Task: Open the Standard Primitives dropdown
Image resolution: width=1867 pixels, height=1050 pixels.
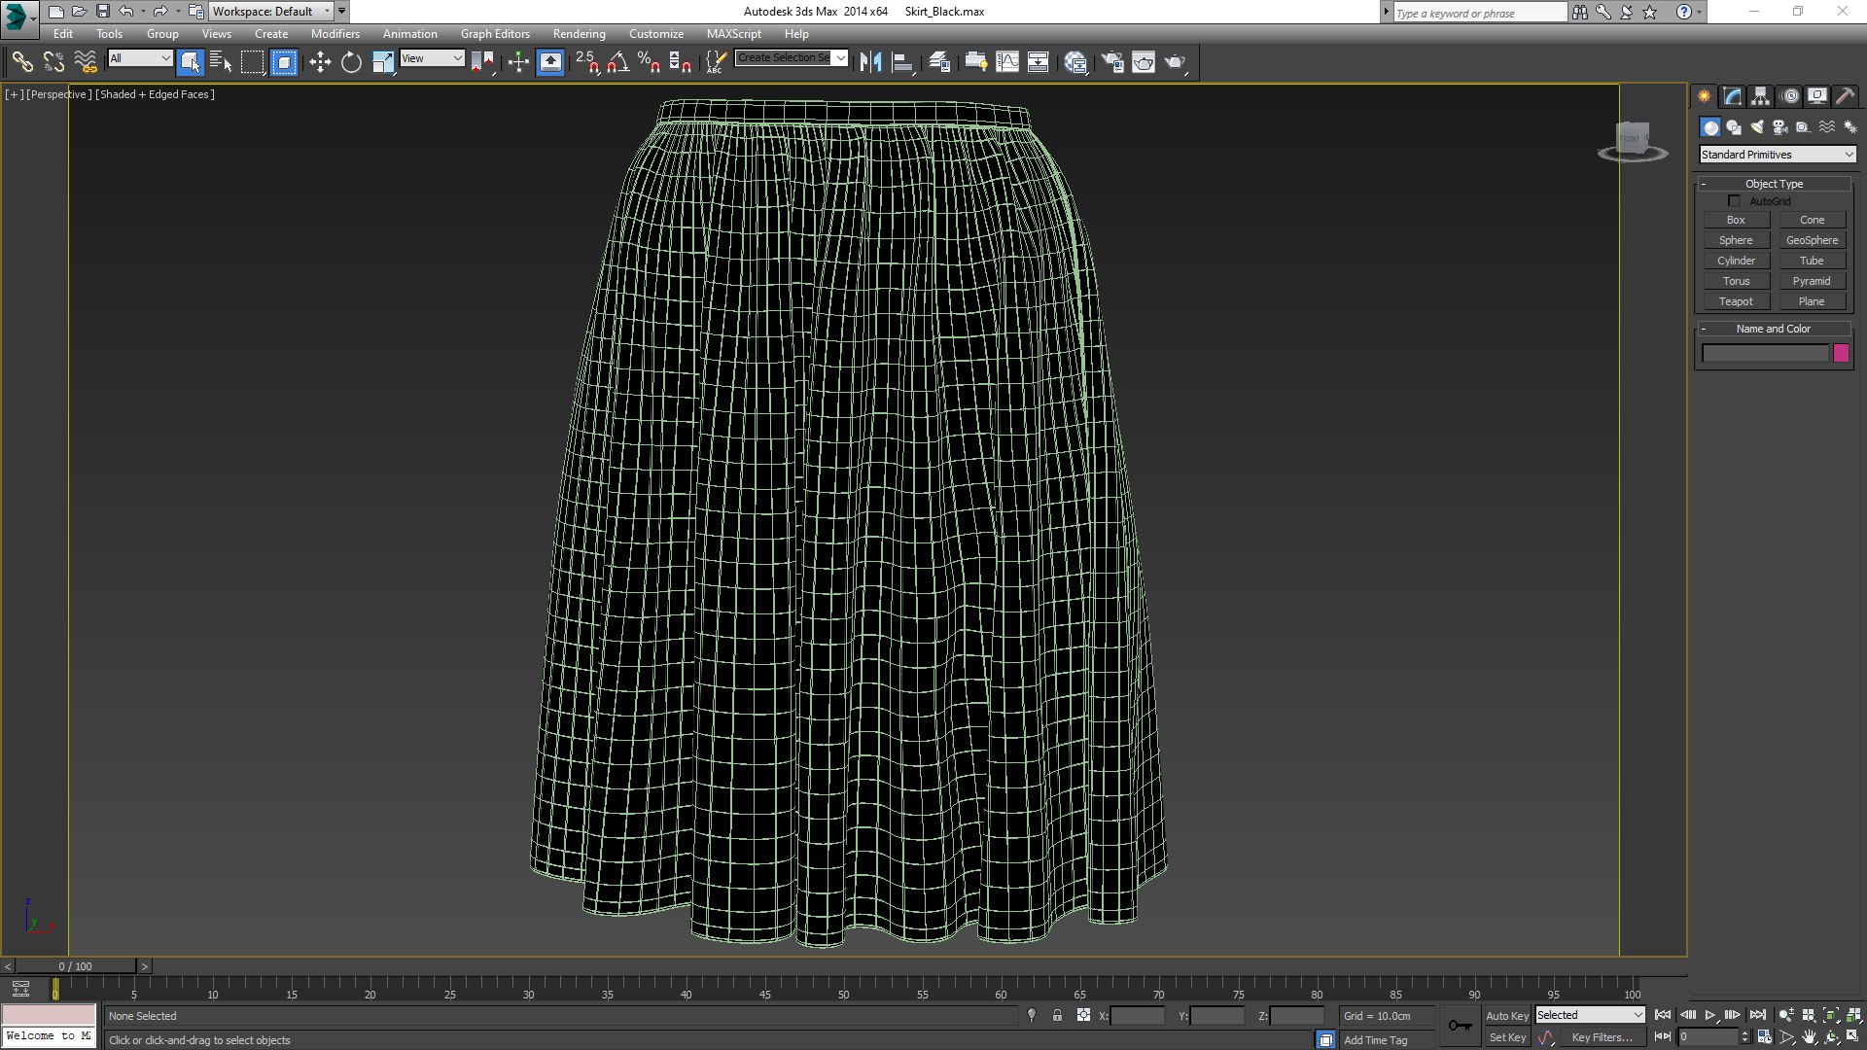Action: pos(1778,155)
